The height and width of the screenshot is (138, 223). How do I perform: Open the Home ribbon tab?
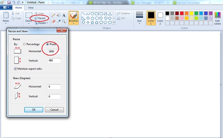(x=19, y=8)
